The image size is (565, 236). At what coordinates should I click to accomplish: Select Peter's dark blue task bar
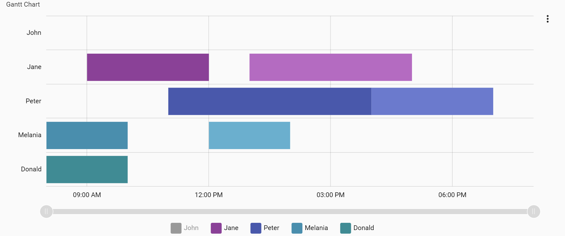pos(269,101)
